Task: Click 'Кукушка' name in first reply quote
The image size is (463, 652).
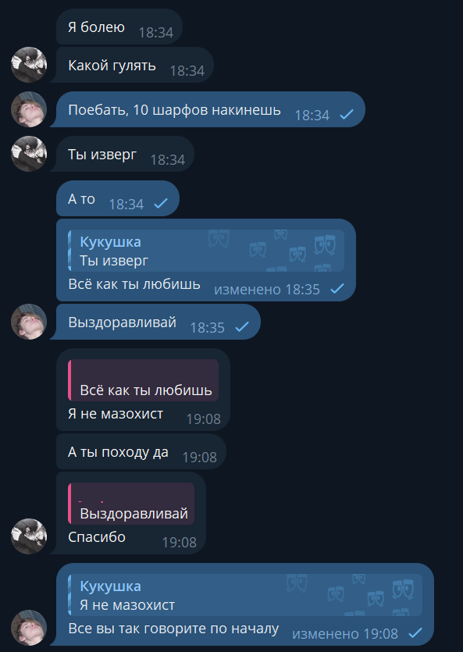Action: [x=110, y=241]
